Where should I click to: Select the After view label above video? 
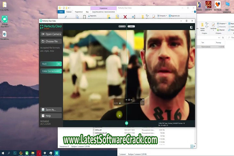coord(131,26)
